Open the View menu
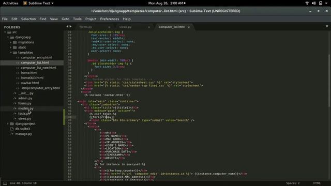The width and height of the screenshot is (331, 186). coord(54,19)
